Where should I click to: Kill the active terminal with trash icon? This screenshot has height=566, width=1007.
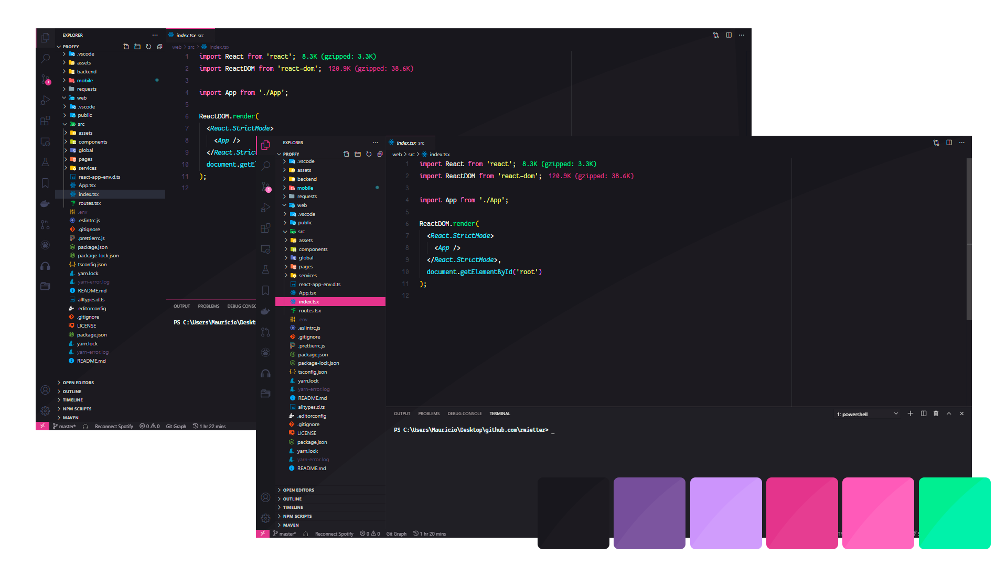pos(936,413)
